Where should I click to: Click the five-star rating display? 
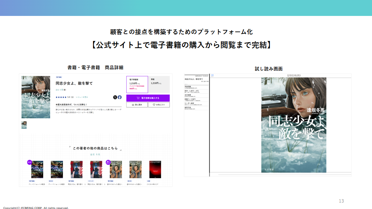(61, 97)
